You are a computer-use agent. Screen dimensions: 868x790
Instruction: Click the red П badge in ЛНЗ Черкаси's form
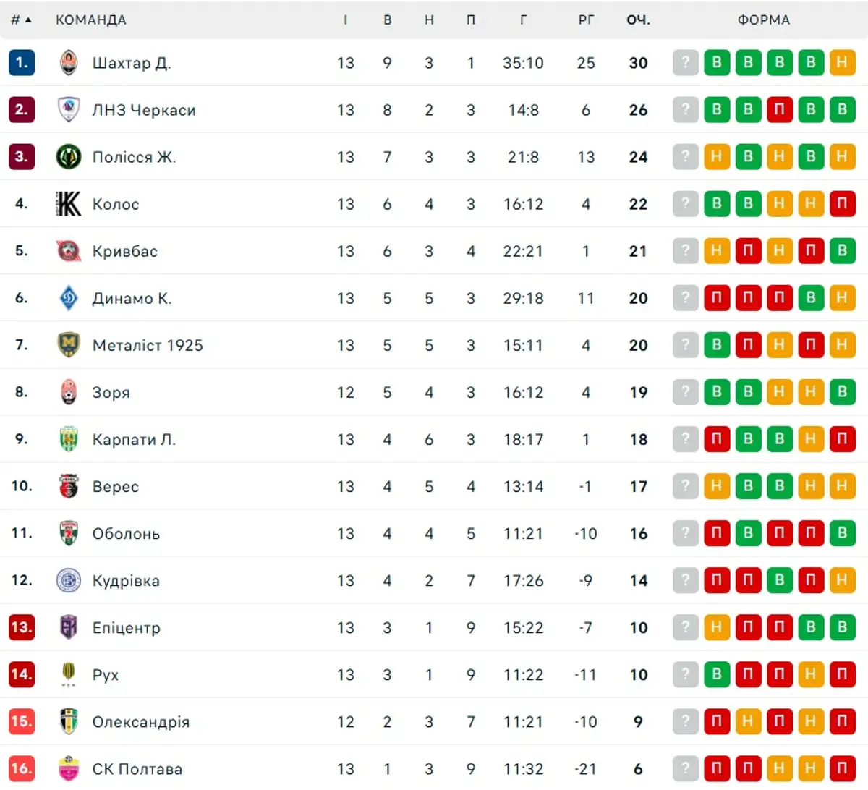pos(780,110)
